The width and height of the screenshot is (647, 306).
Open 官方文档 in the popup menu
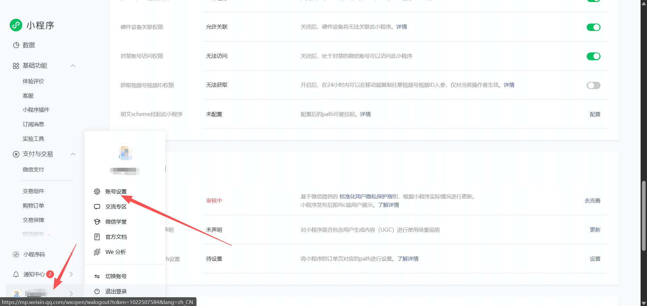(x=116, y=236)
